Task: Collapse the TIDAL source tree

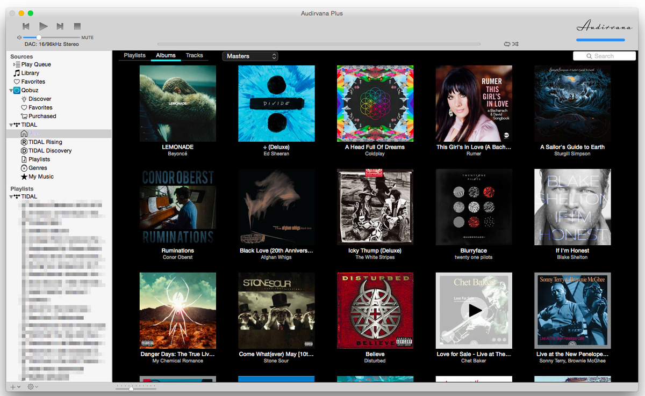Action: [x=11, y=125]
